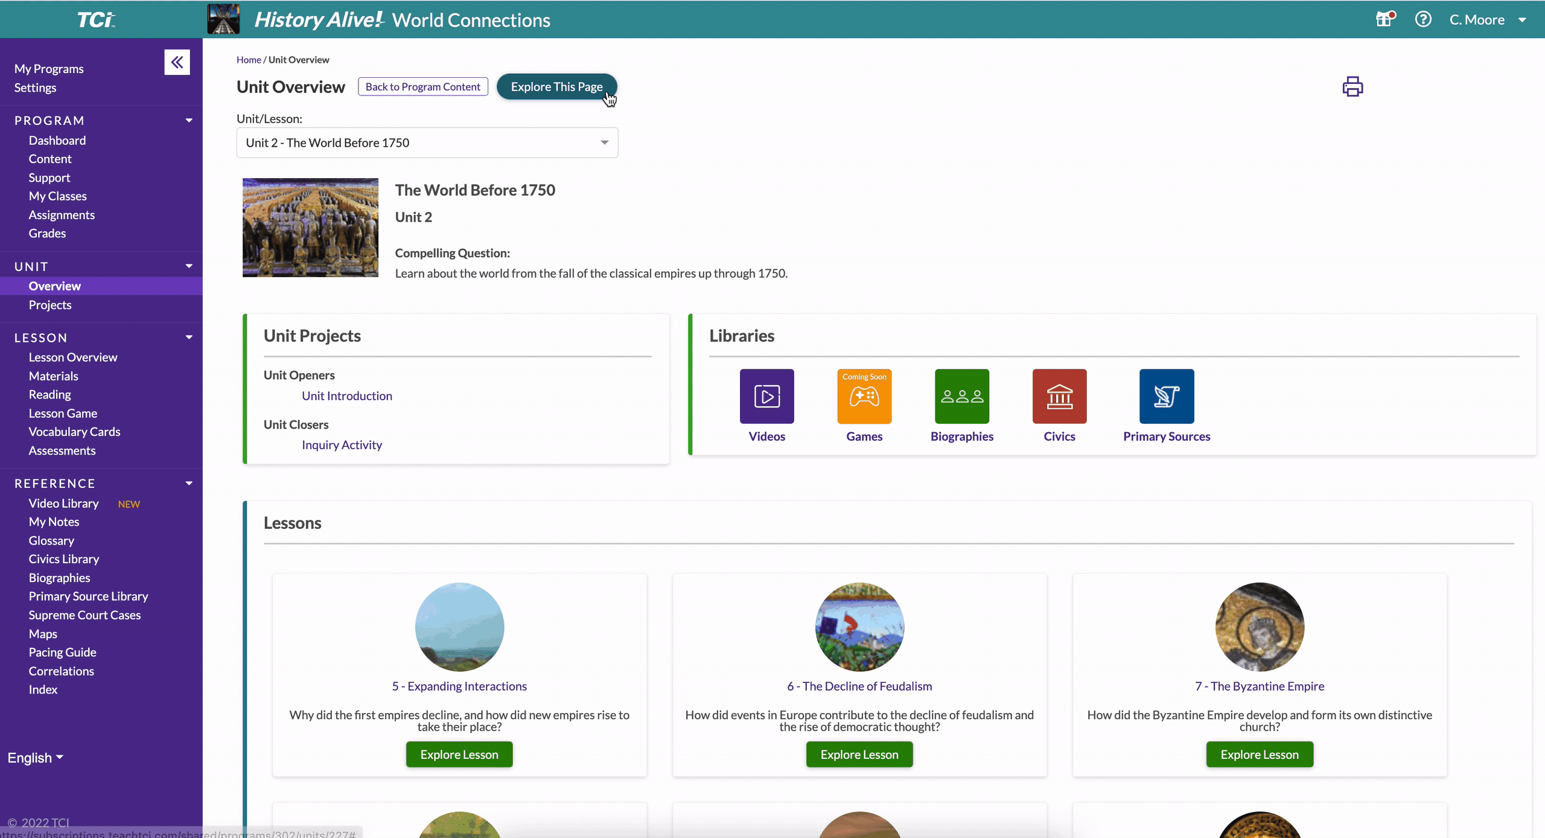Screen dimensions: 1545x838
Task: Open 5 - Expanding Interactions title link
Action: point(459,686)
